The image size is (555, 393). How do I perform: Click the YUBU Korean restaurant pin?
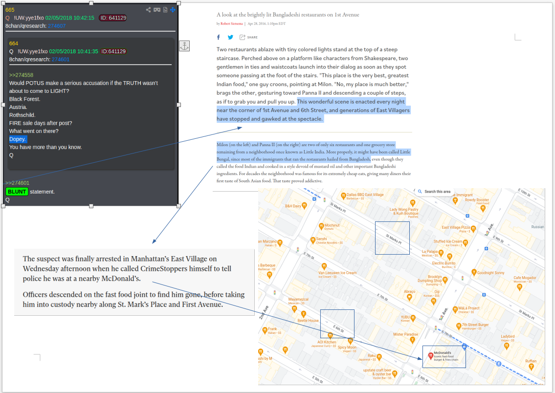click(413, 318)
